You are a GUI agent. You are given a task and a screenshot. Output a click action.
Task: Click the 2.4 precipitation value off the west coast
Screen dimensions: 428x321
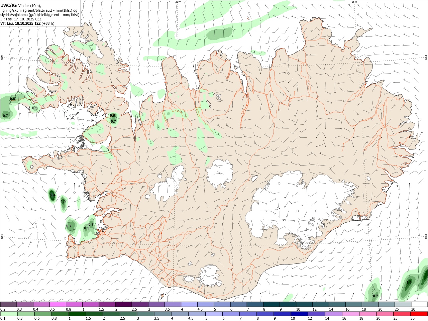52,195
